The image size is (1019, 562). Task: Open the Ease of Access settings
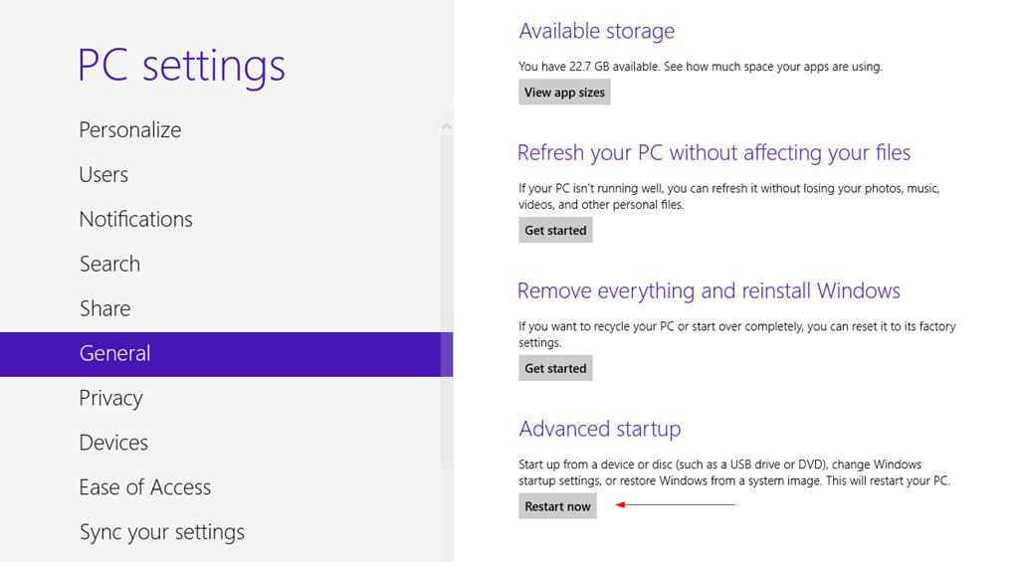[x=145, y=488]
